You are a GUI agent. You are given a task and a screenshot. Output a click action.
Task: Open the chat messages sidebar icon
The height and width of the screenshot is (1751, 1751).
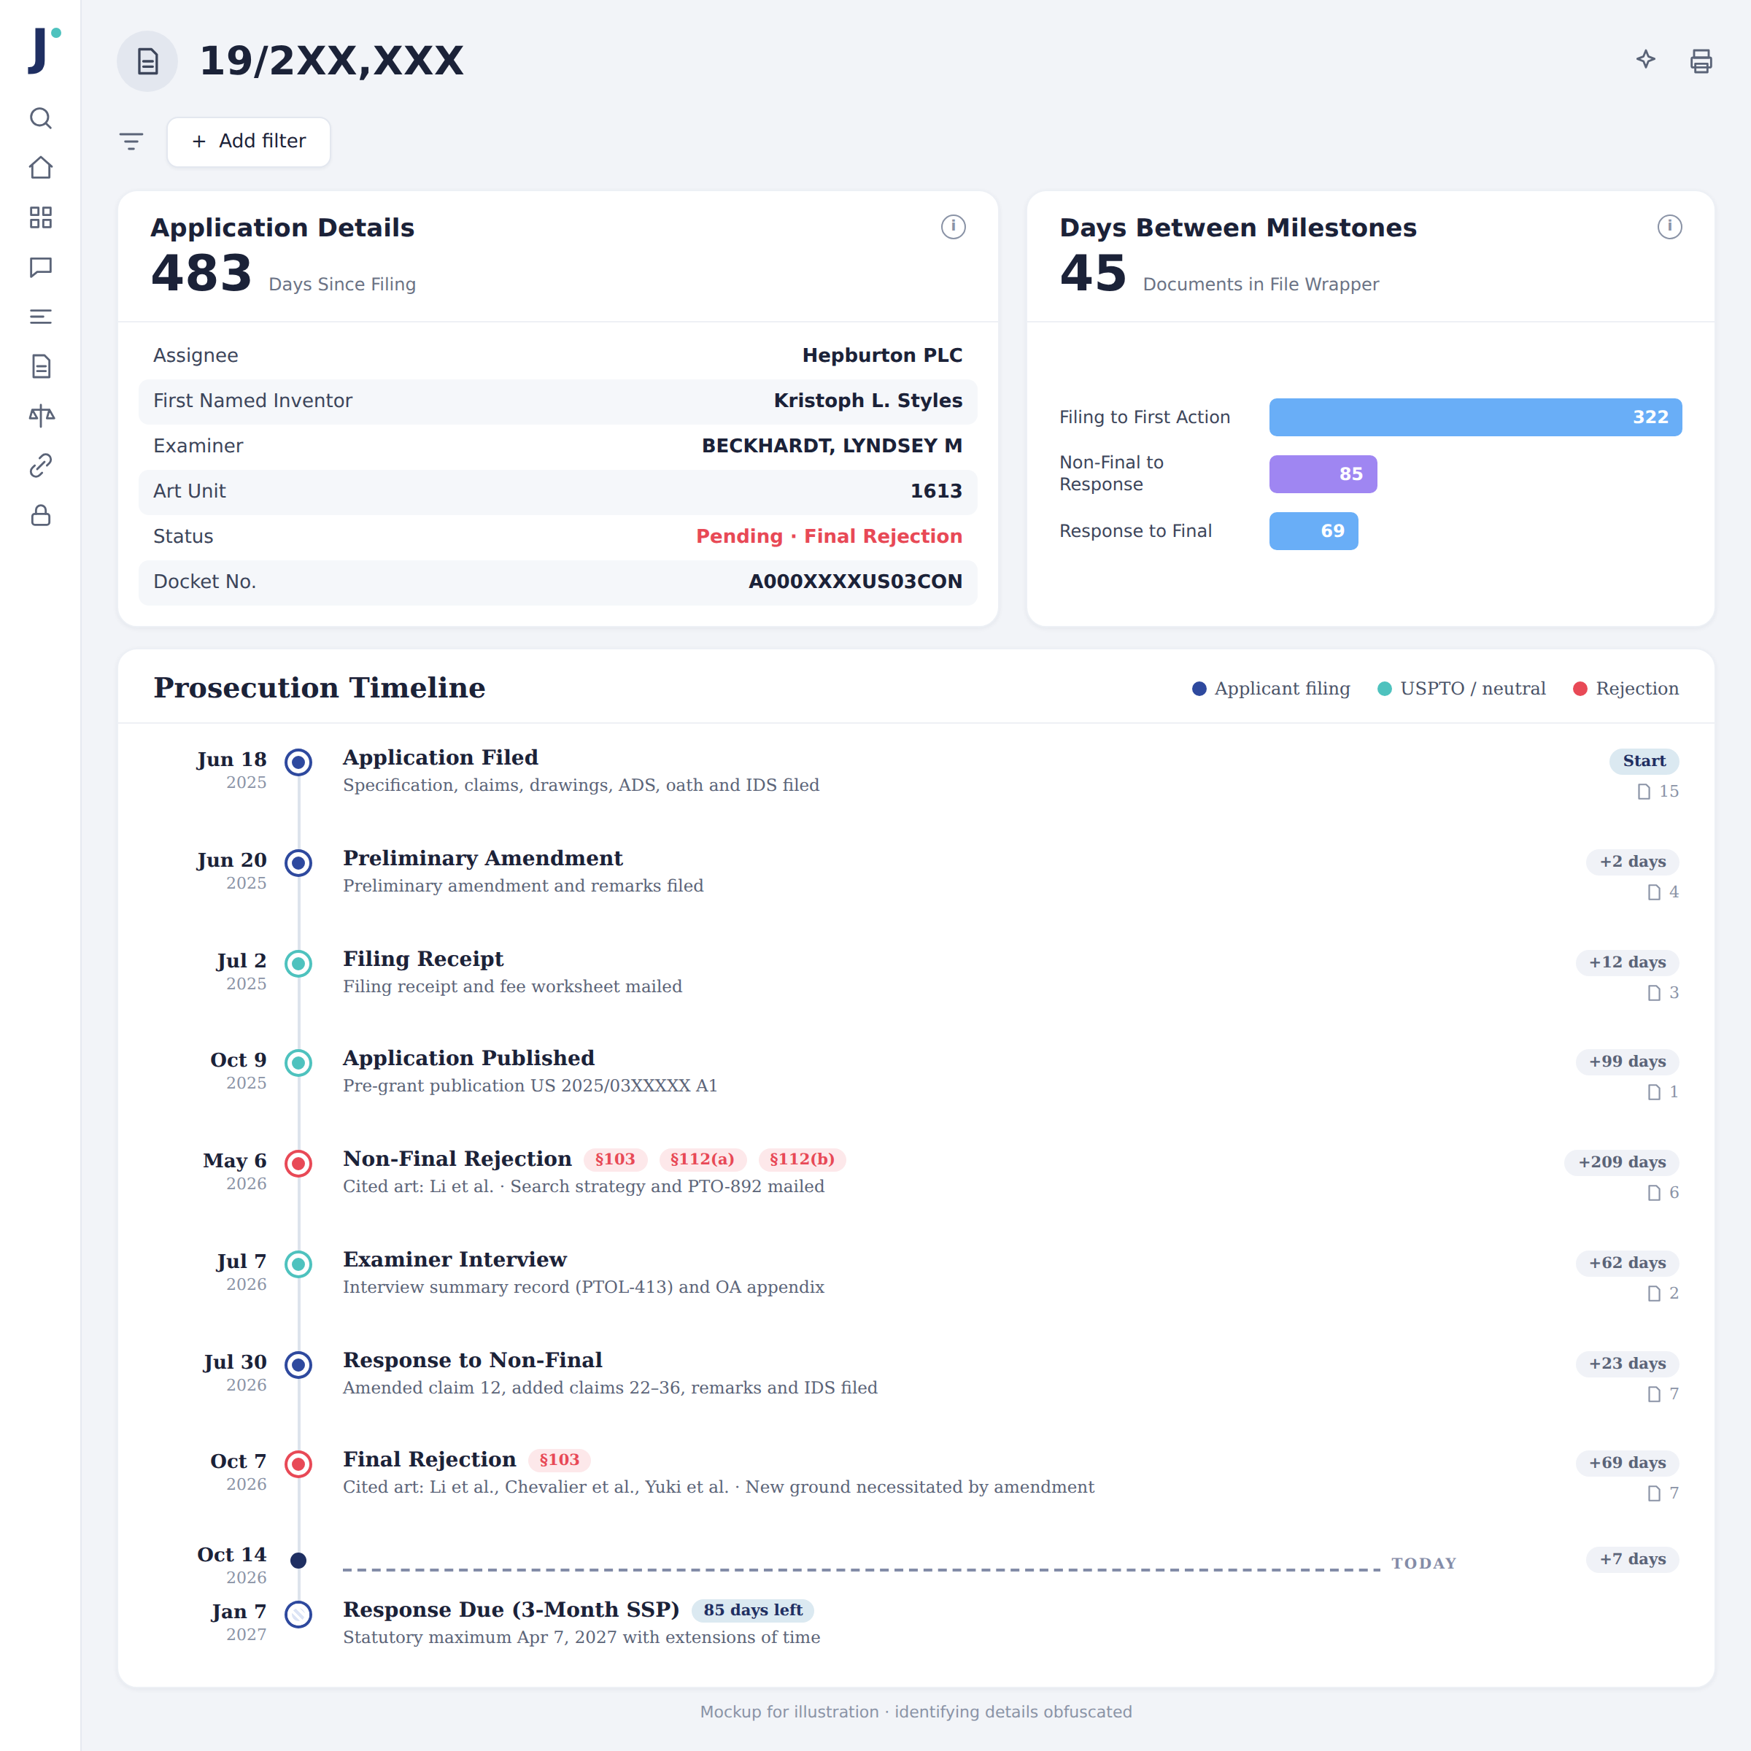click(x=41, y=267)
